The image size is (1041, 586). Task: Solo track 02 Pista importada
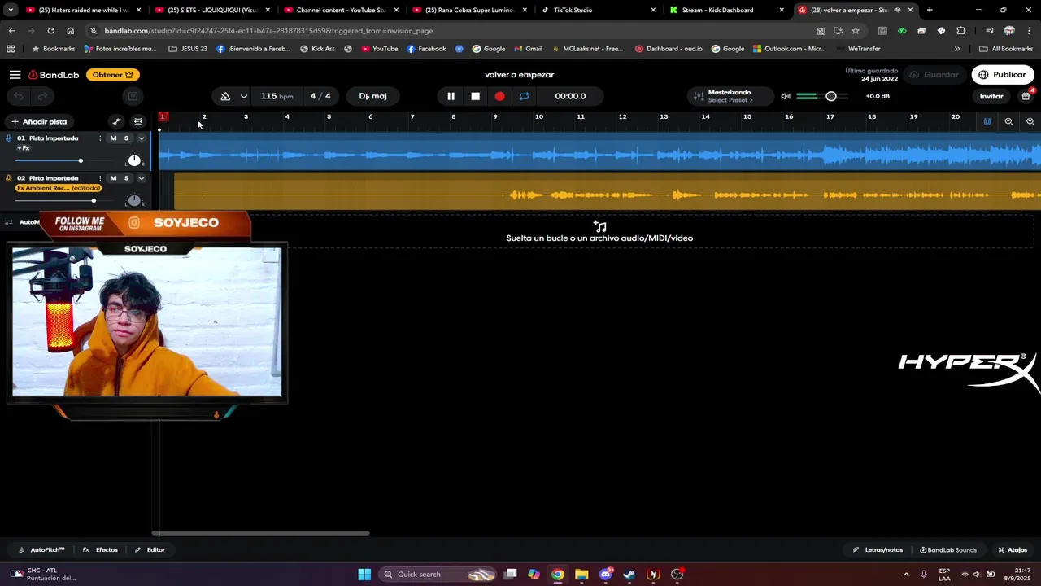(126, 178)
